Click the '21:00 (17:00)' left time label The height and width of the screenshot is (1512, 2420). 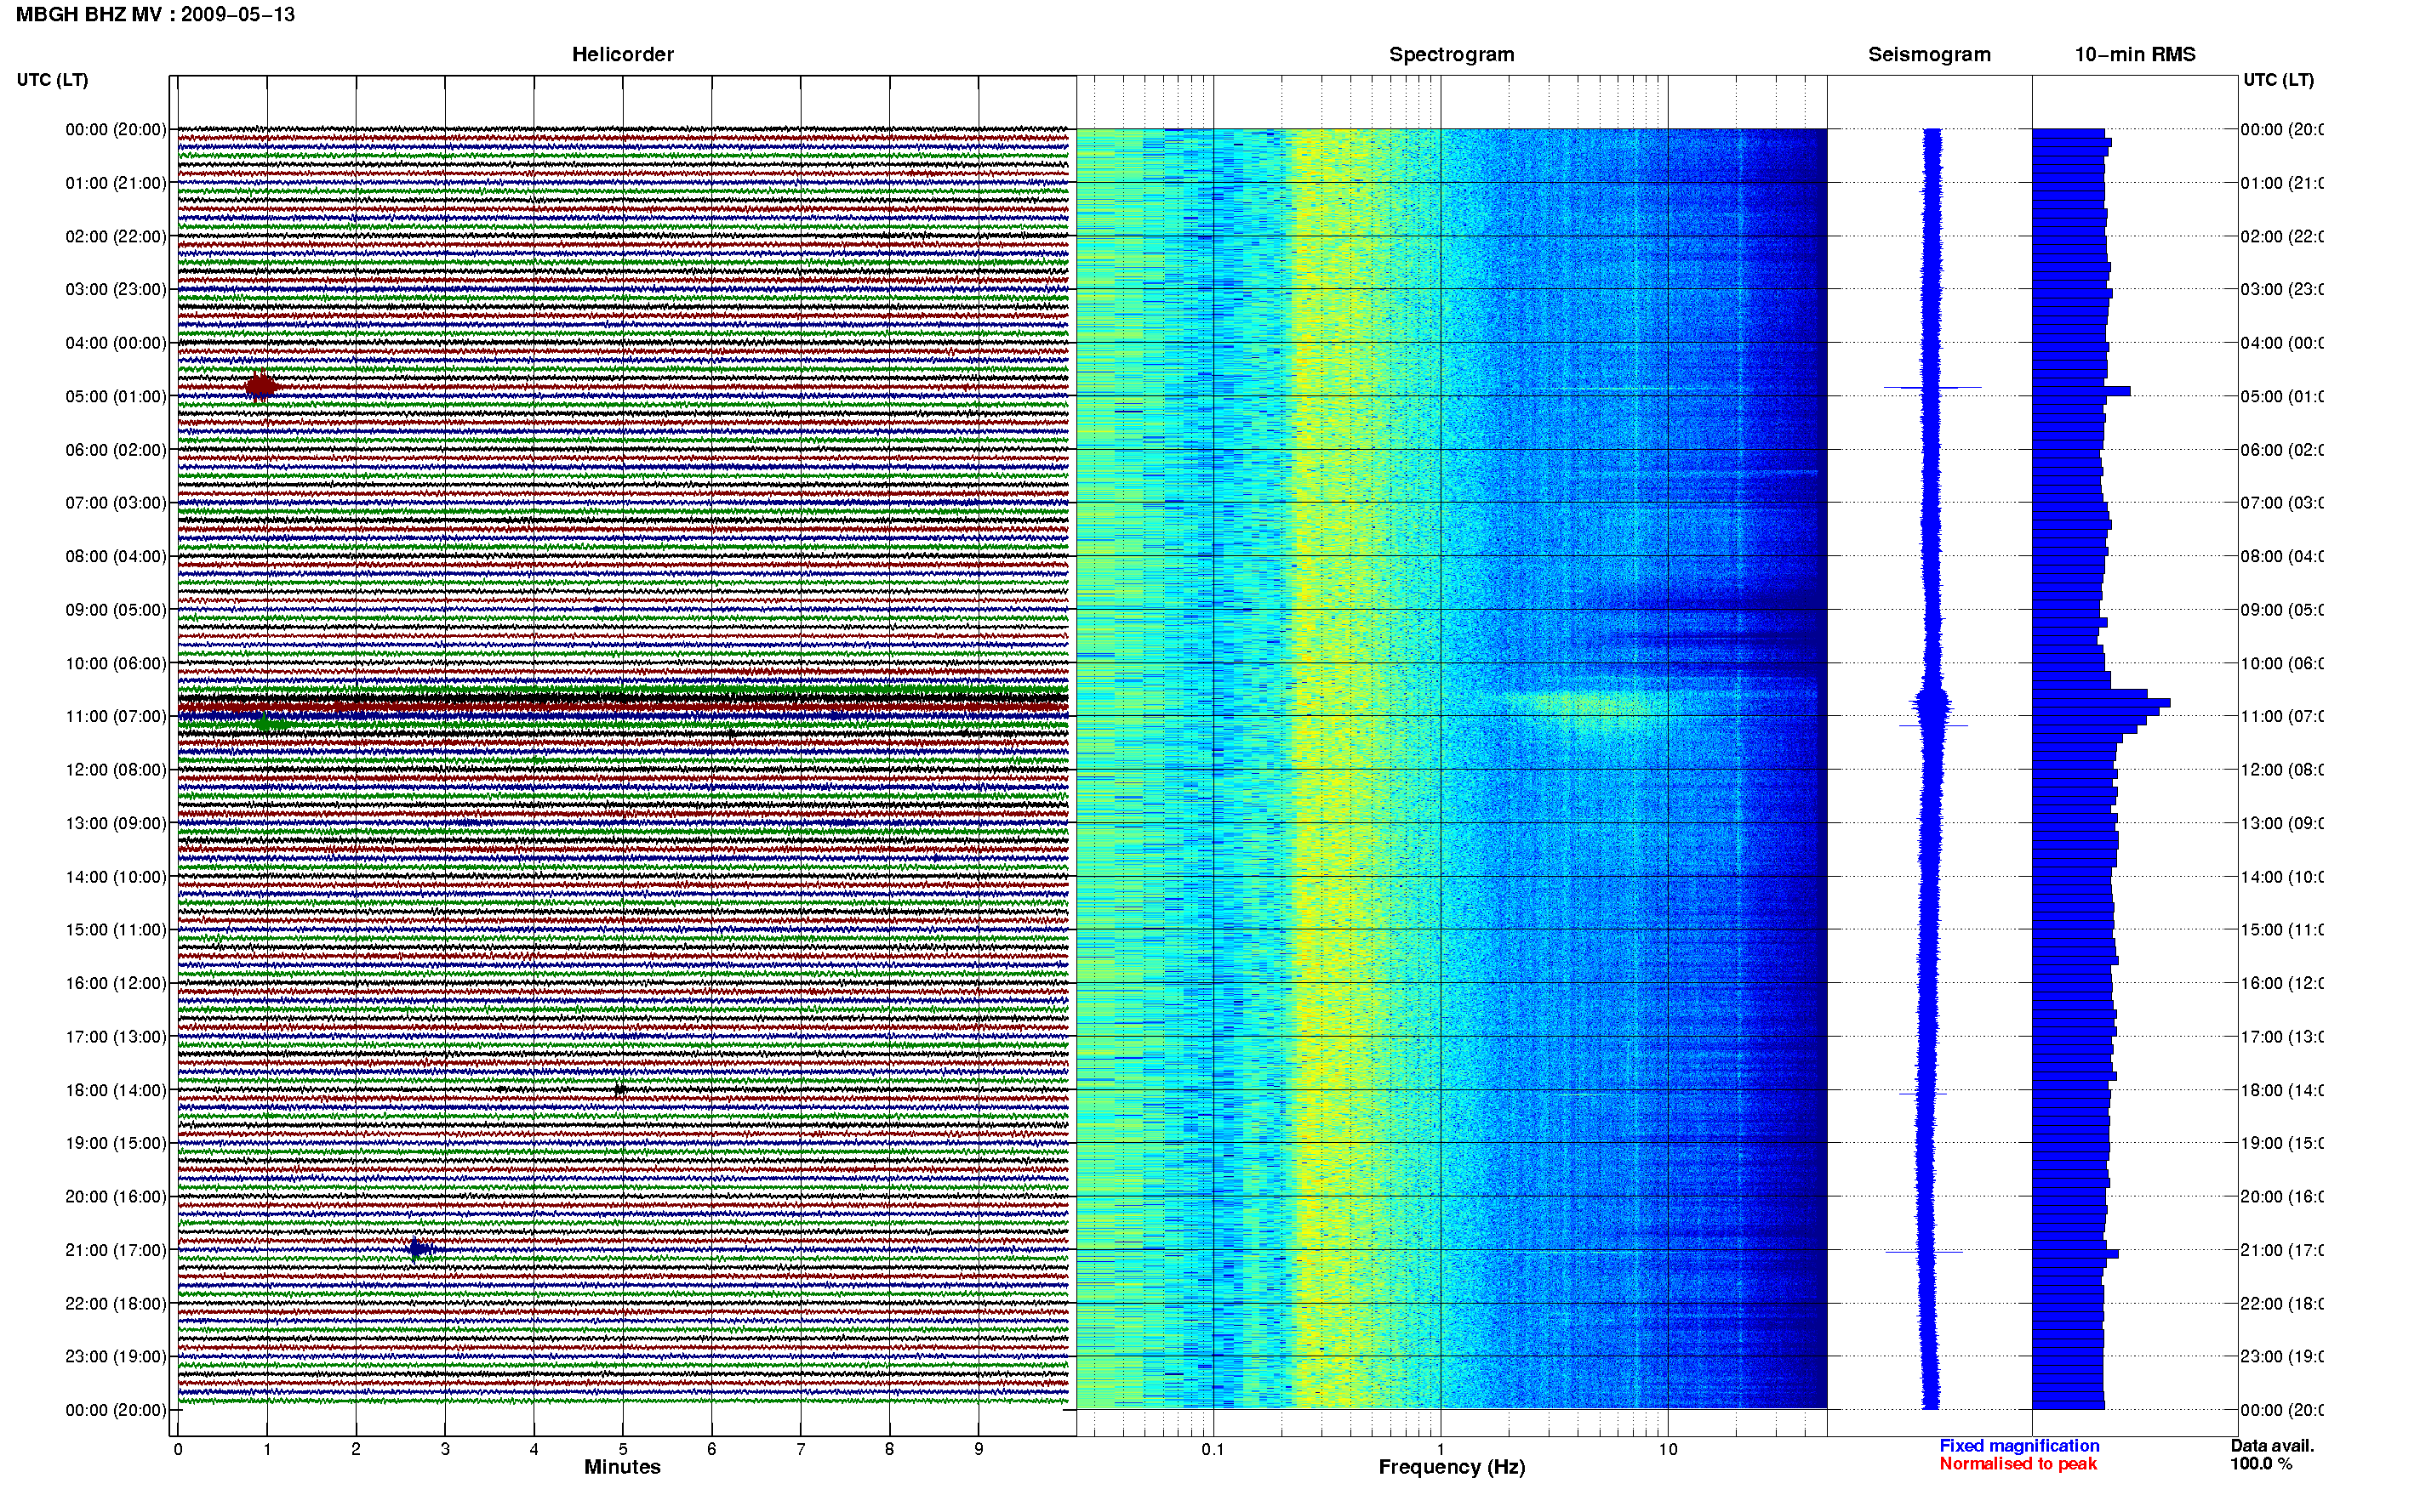[116, 1250]
